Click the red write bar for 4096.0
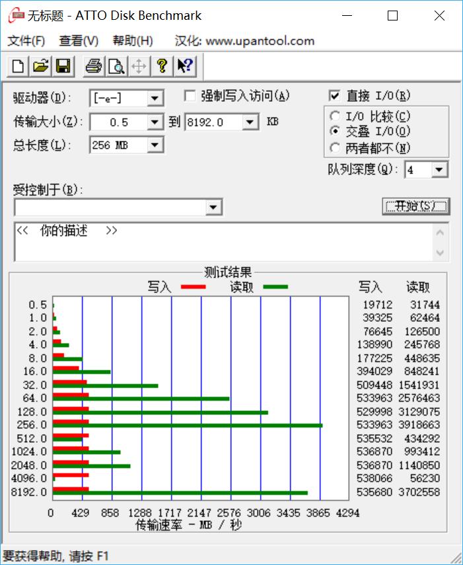Image resolution: width=463 pixels, height=565 pixels. (x=71, y=475)
